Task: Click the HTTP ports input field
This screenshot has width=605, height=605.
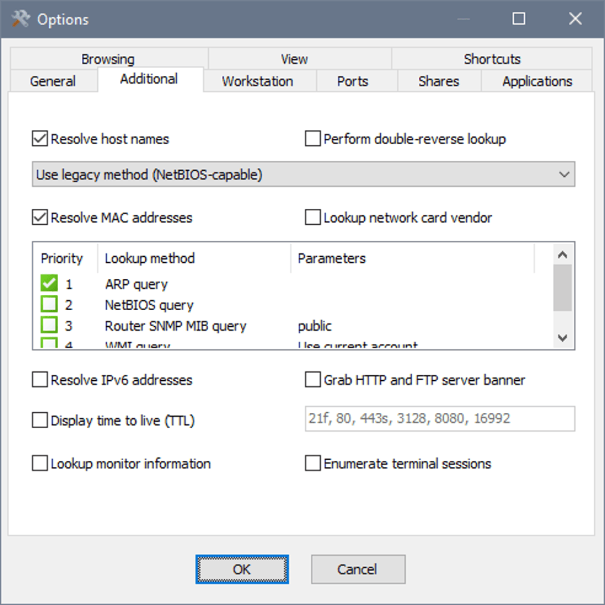Action: pyautogui.click(x=440, y=419)
